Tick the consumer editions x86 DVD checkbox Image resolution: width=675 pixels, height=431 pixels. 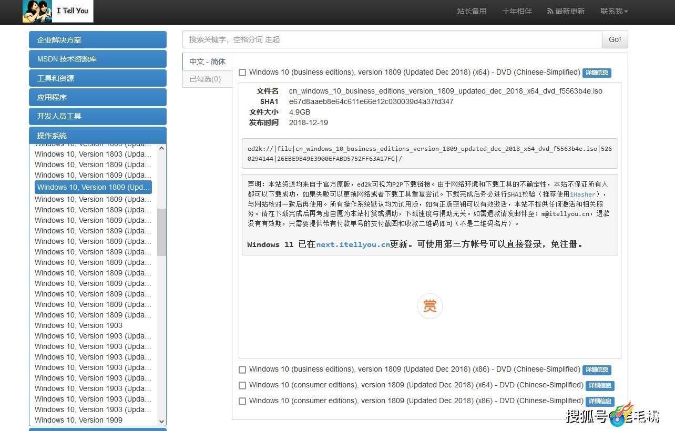pyautogui.click(x=242, y=401)
